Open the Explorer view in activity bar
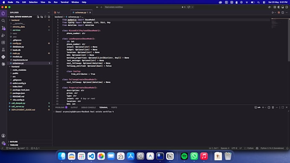Viewport: 290px width, 163px height. [x=3, y=13]
